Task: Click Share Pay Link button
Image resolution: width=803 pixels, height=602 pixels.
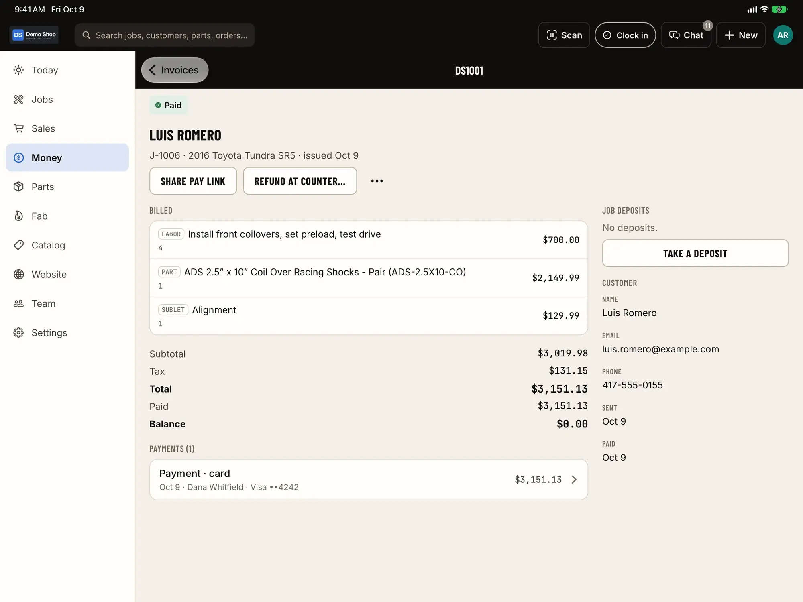Action: [193, 181]
